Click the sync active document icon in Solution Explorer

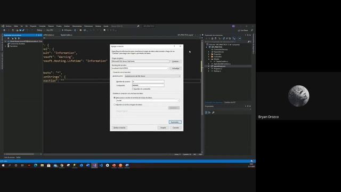(x=224, y=38)
